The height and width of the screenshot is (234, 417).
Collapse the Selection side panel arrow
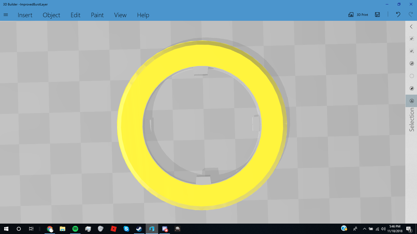tap(411, 27)
